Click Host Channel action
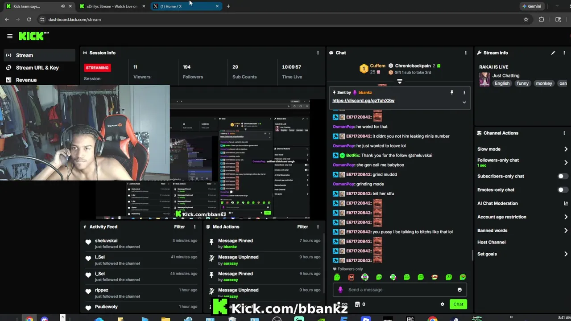Viewport: 571px width, 321px height. click(x=491, y=242)
